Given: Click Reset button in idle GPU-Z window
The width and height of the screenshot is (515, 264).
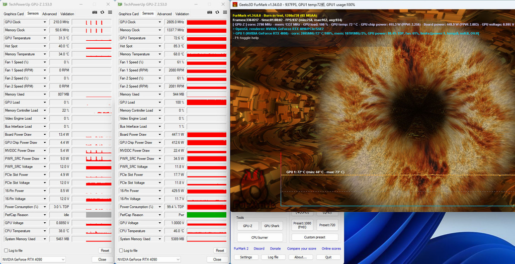Looking at the screenshot, I should pyautogui.click(x=105, y=250).
